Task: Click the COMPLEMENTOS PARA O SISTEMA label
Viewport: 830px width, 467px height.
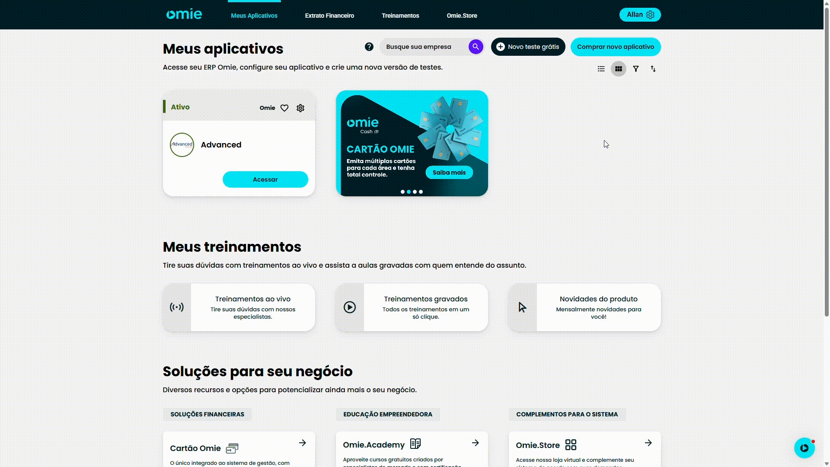Action: [x=567, y=414]
